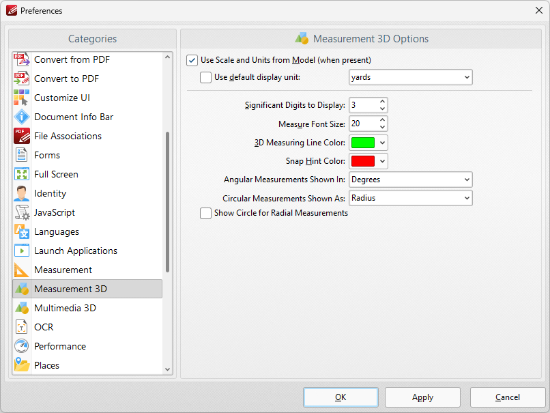This screenshot has width=550, height=413.
Task: Decrease Measure Font Size value
Action: tap(382, 128)
